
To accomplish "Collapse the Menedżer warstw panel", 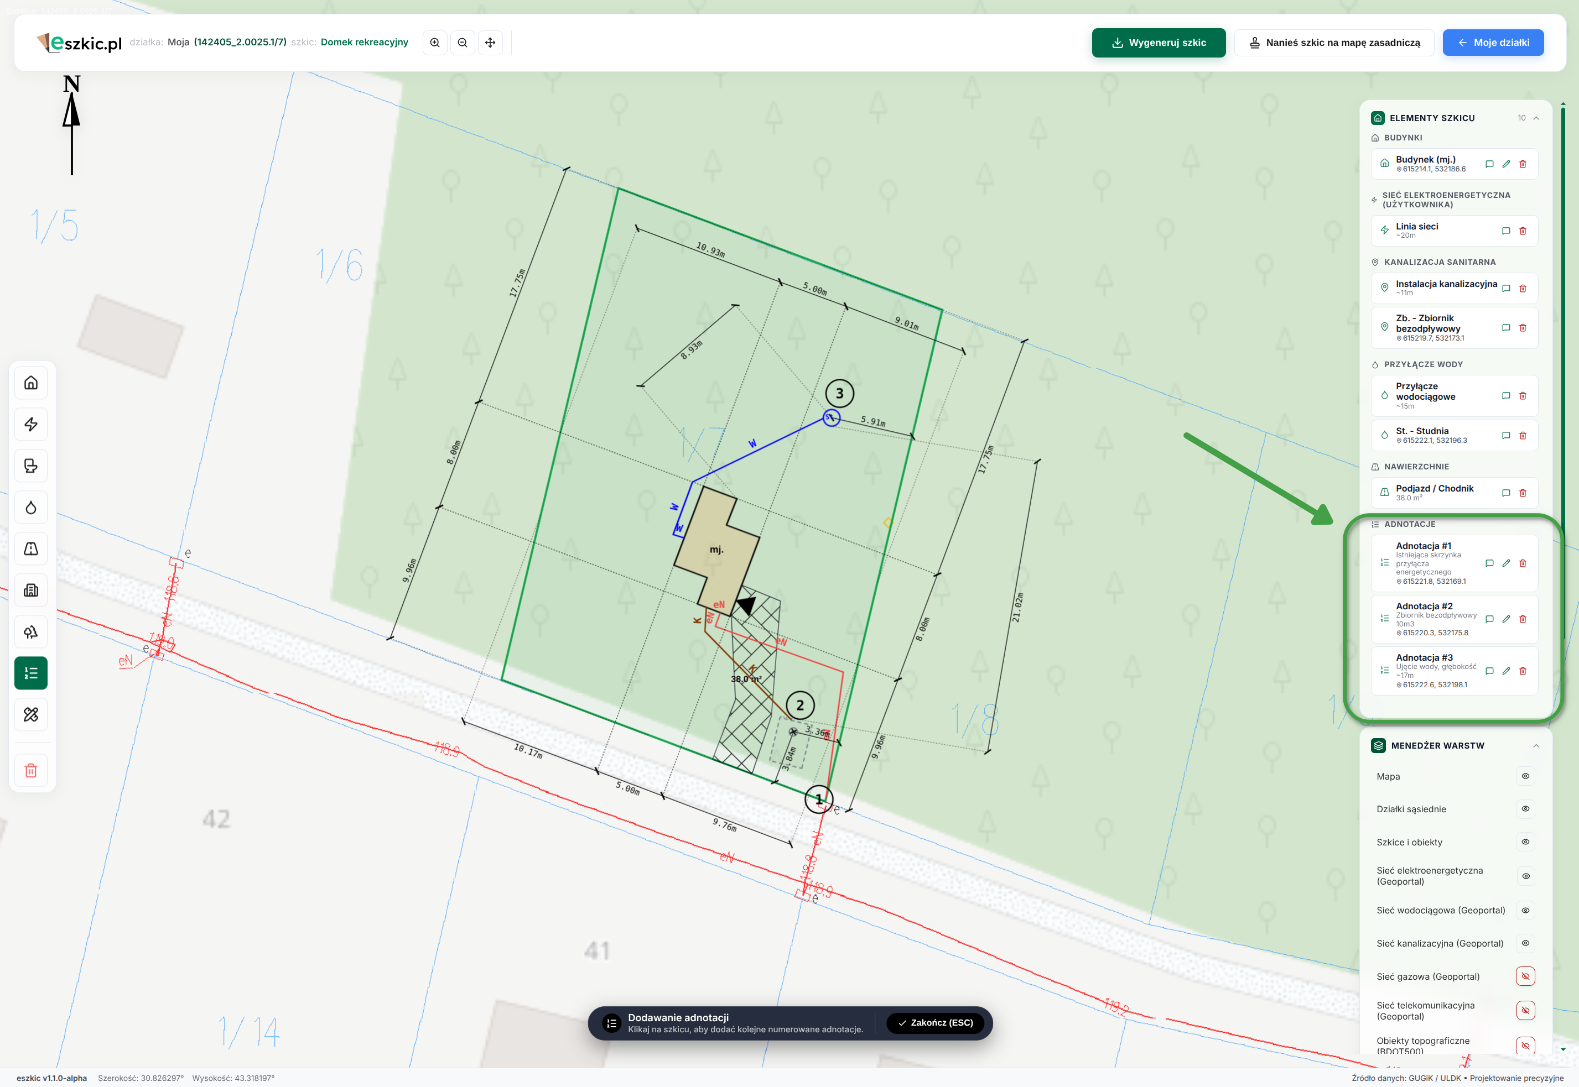I will coord(1537,746).
